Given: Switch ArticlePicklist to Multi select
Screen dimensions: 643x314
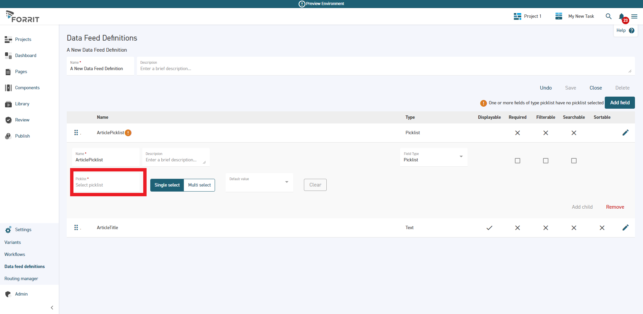Looking at the screenshot, I should pyautogui.click(x=199, y=185).
